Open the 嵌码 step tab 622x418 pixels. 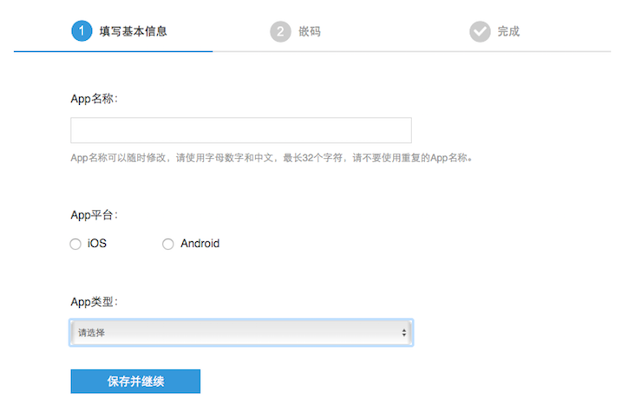(310, 31)
